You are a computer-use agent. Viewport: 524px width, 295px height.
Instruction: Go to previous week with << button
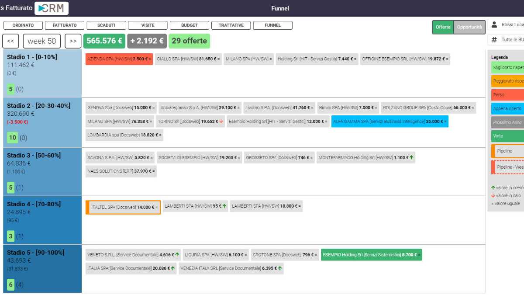click(x=10, y=41)
